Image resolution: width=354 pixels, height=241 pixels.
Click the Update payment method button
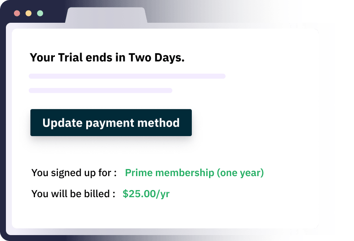[111, 123]
